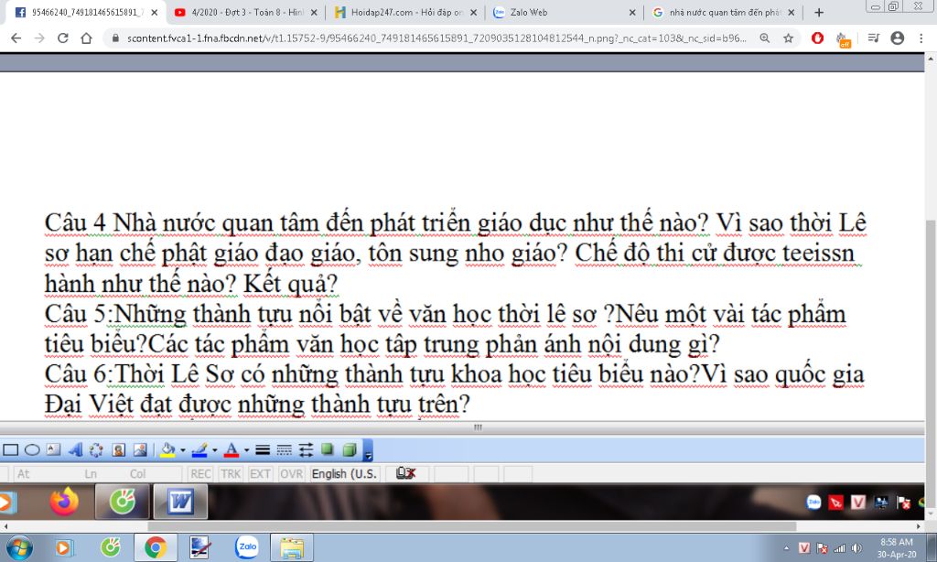The image size is (937, 562).
Task: Click the blue Zalo icon in pictured tray
Action: [x=813, y=503]
